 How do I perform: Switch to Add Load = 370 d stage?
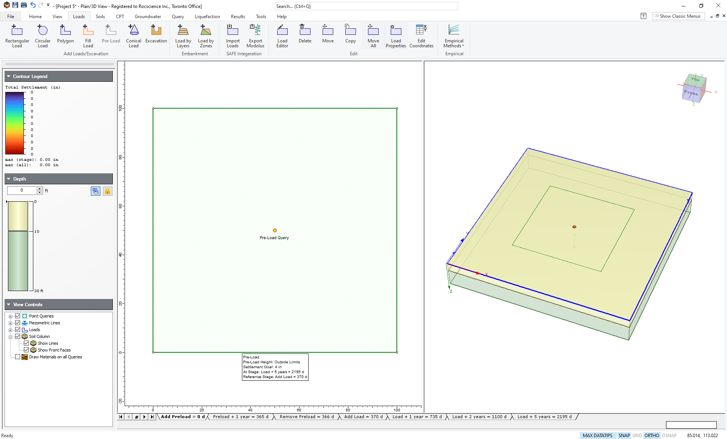[363, 417]
